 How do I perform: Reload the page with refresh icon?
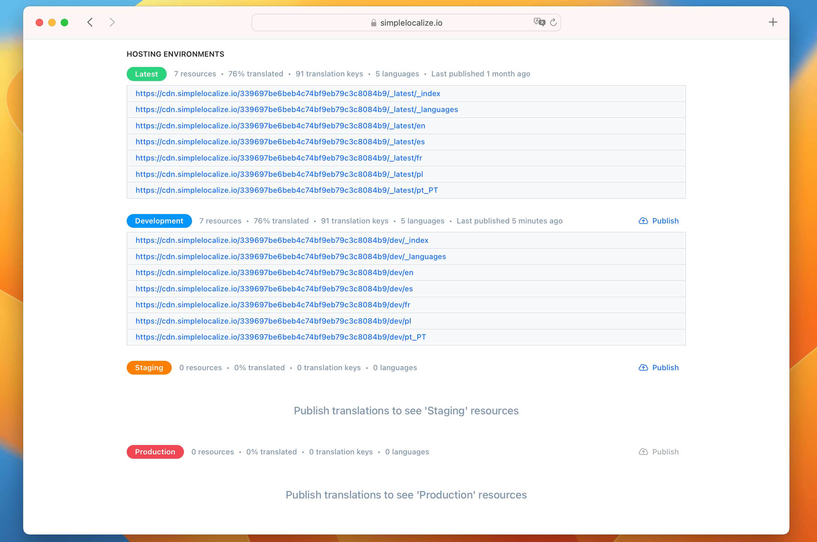[x=553, y=23]
